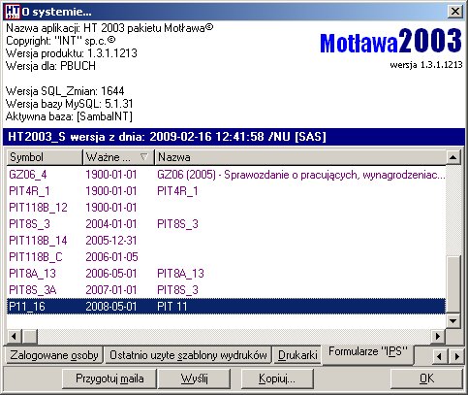The width and height of the screenshot is (468, 395).
Task: Click the Przygotuj maila button
Action: [109, 379]
